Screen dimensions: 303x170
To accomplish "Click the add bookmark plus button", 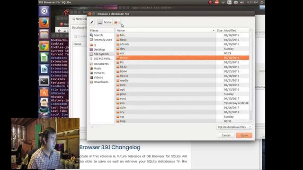I will [x=92, y=127].
